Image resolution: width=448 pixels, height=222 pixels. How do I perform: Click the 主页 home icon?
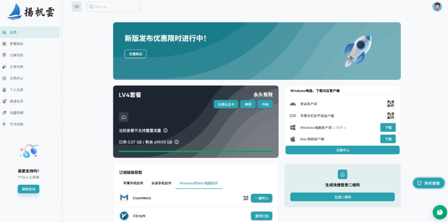click(4, 32)
